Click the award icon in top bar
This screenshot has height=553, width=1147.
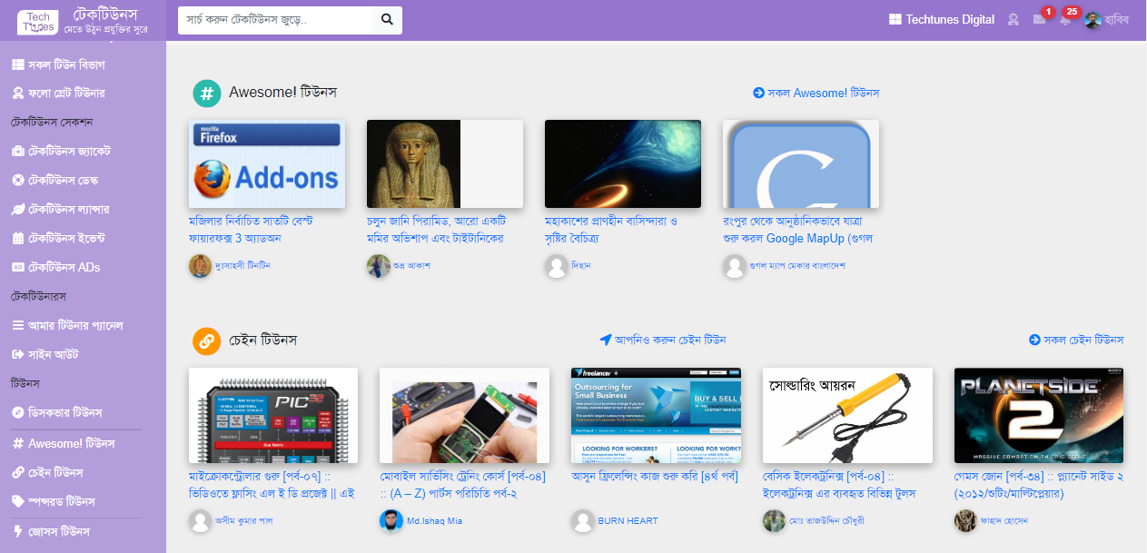pos(1014,20)
